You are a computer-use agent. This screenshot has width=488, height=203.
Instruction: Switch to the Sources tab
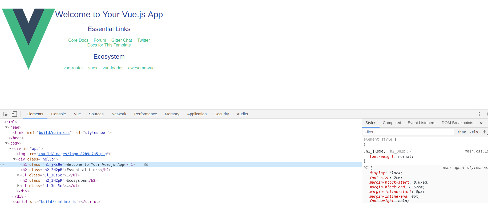(96, 114)
